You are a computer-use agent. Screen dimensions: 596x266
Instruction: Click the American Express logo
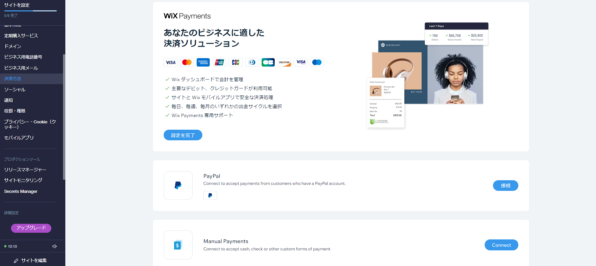point(203,63)
